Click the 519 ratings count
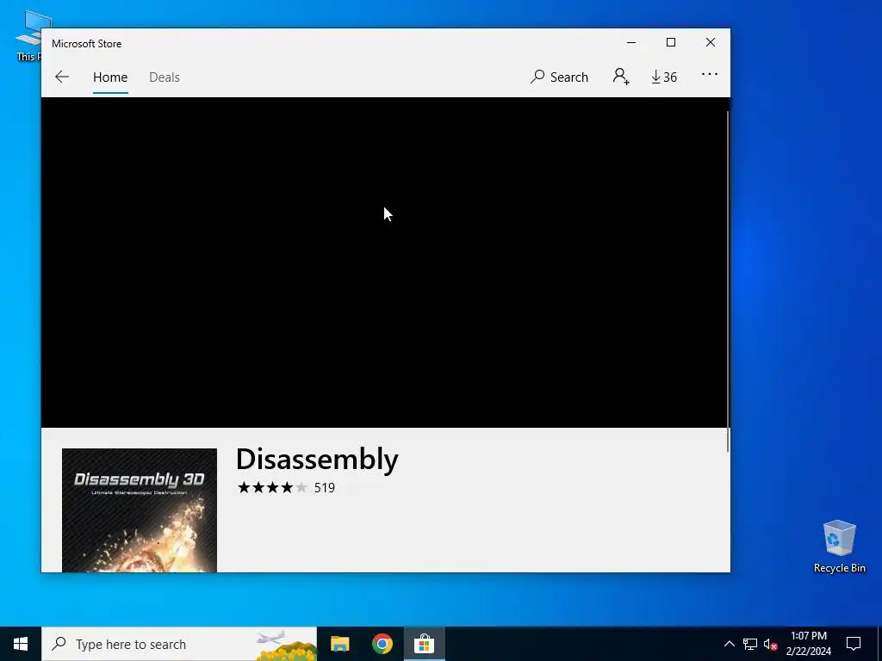Image resolution: width=882 pixels, height=661 pixels. (x=325, y=488)
